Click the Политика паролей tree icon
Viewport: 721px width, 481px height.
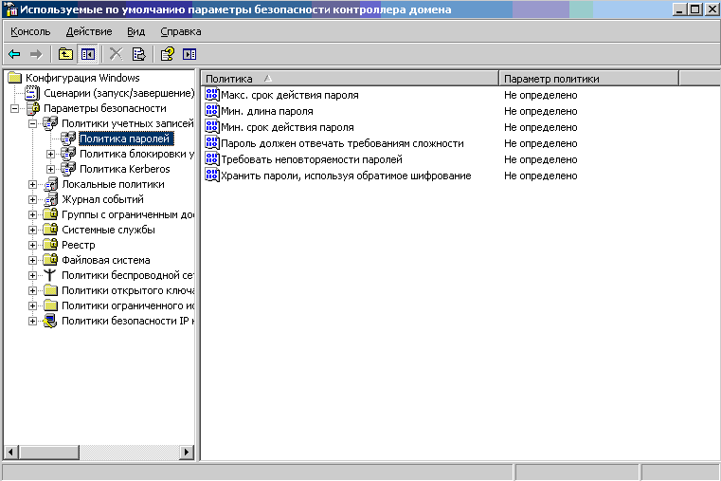coord(68,139)
